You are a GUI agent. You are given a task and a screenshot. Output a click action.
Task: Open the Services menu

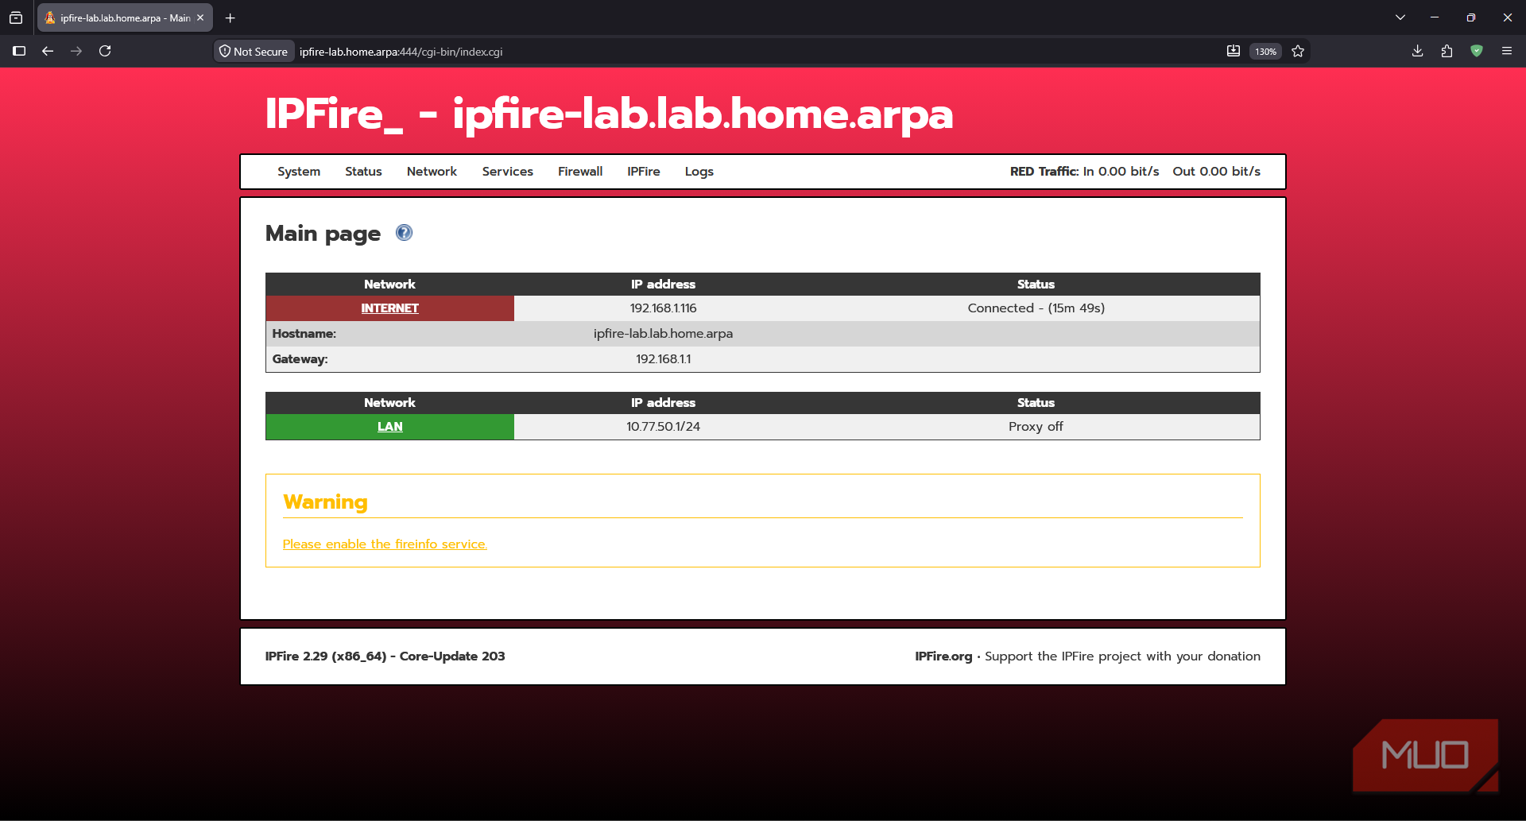507,172
